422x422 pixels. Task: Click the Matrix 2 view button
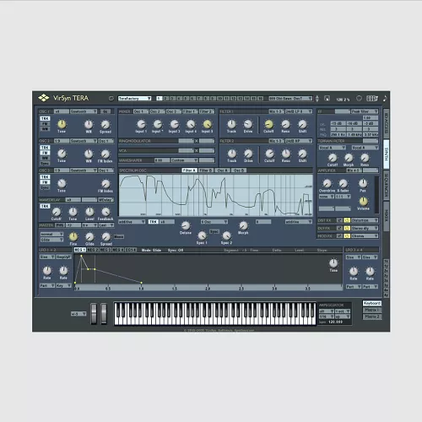coord(372,316)
